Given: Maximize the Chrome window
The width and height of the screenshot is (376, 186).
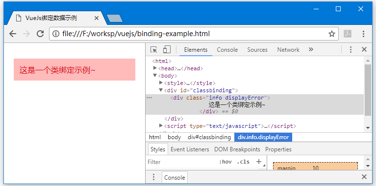Looking at the screenshot, I should tap(338, 9).
